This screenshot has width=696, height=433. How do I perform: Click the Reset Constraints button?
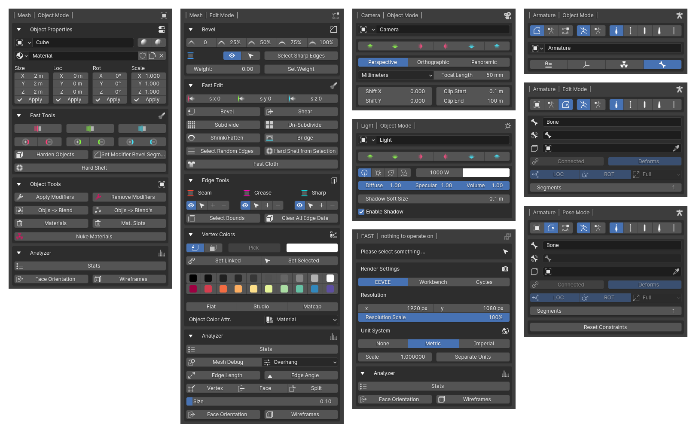[x=605, y=327]
